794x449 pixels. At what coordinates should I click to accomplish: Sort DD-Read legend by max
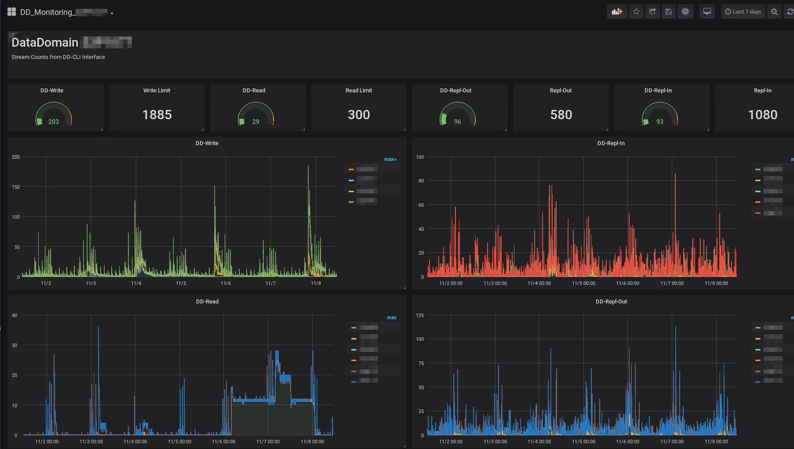(x=391, y=318)
